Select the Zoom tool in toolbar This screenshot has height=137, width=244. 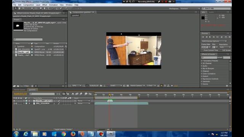click(x=23, y=8)
